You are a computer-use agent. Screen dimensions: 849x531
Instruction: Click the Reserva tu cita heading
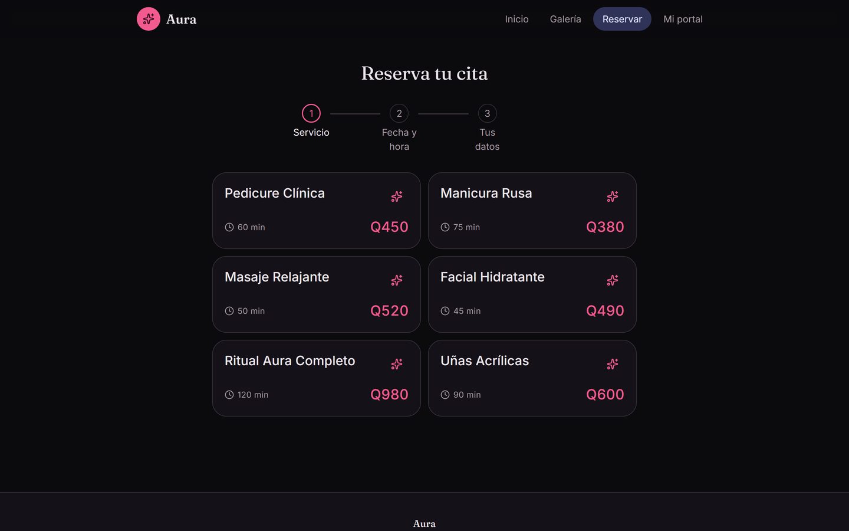(x=424, y=73)
